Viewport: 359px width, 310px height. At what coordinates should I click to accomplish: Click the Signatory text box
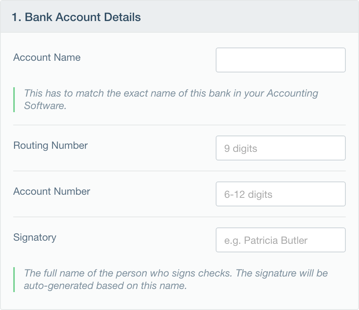point(280,240)
